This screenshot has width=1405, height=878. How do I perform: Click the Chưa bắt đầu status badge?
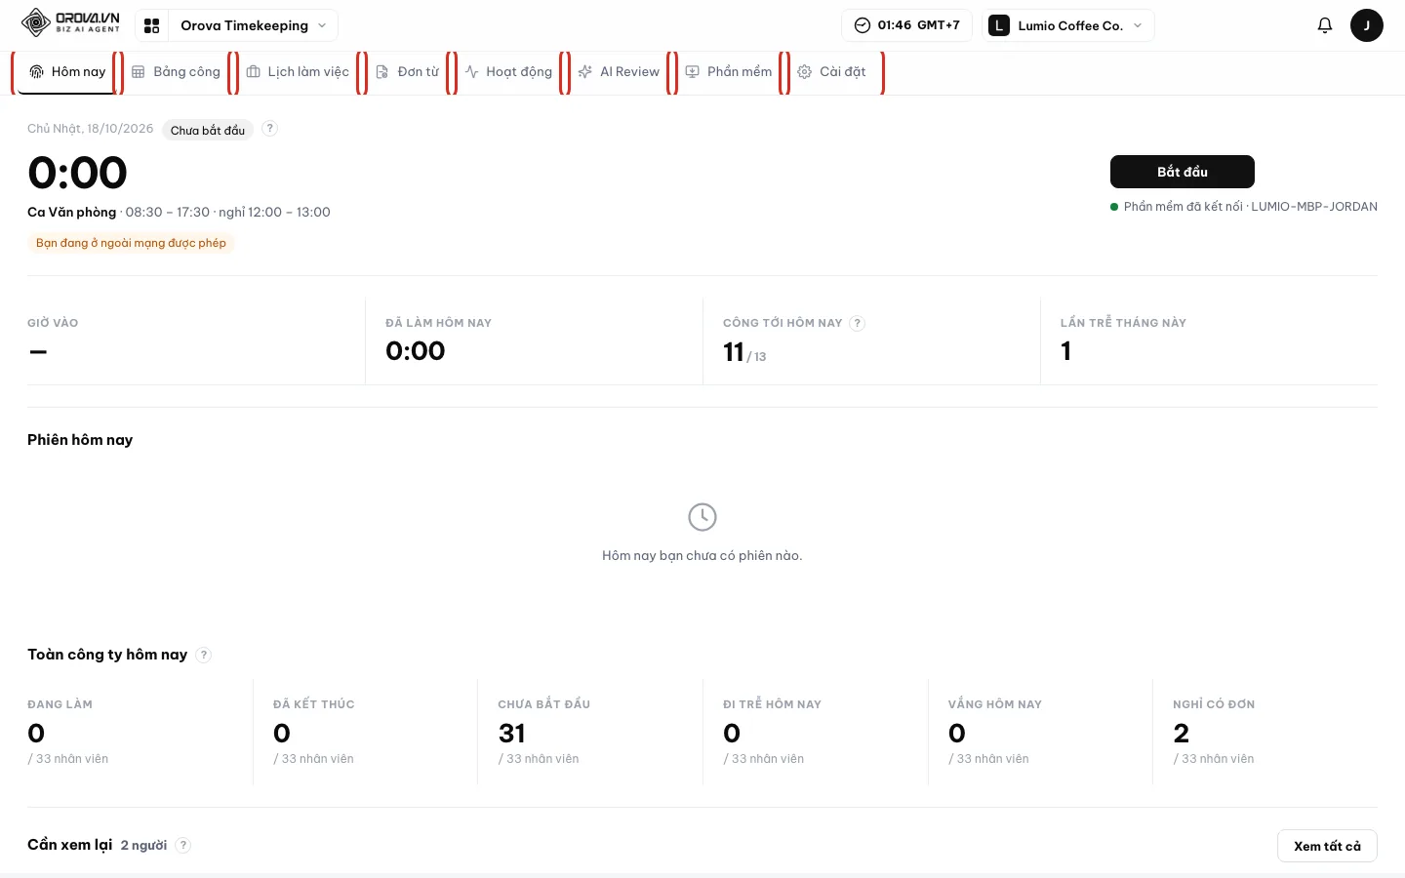[208, 130]
